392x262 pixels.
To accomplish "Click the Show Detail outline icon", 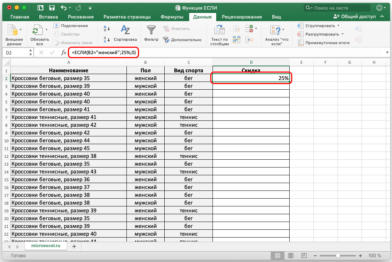I will pyautogui.click(x=359, y=29).
